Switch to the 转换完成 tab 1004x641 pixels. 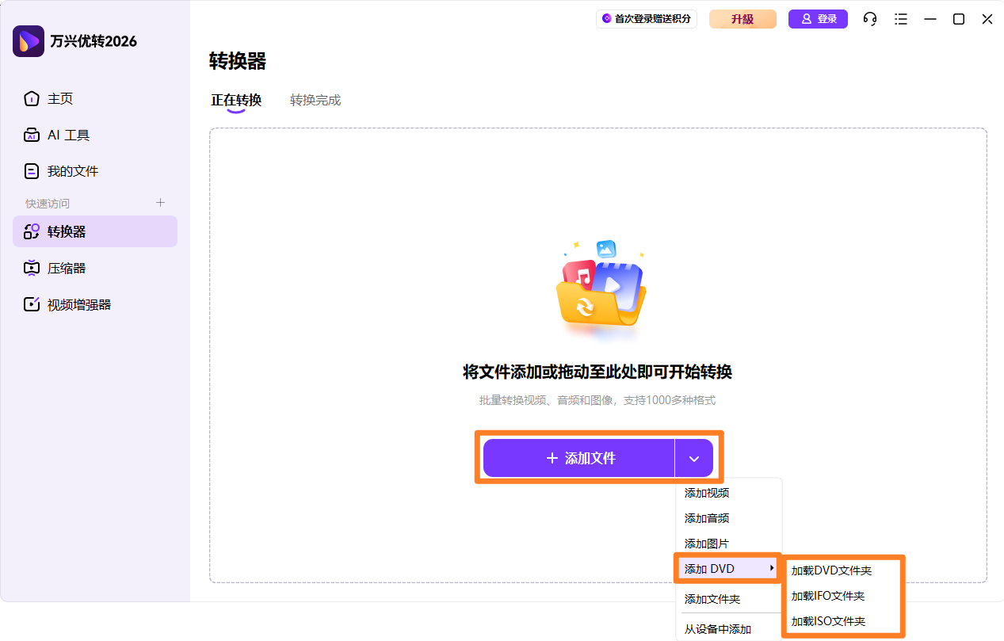(x=315, y=100)
